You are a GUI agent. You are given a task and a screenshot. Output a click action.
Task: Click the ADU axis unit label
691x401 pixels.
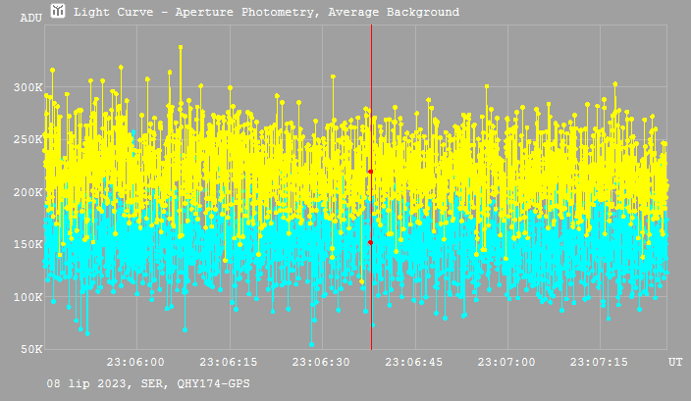(30, 18)
